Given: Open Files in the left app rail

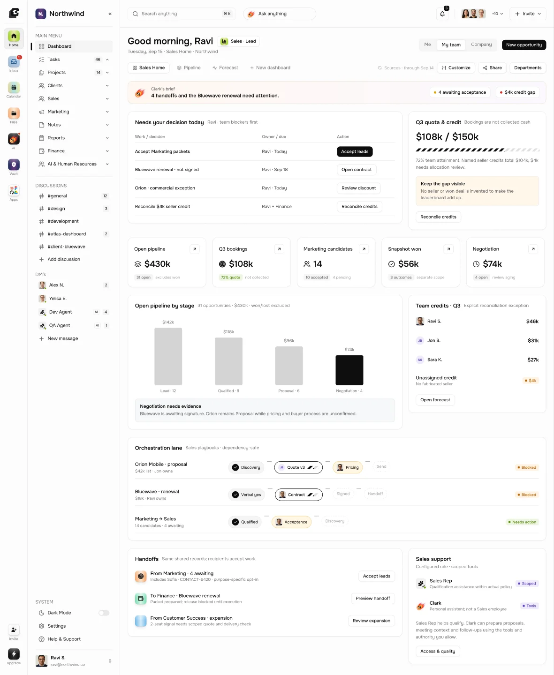Looking at the screenshot, I should (14, 115).
